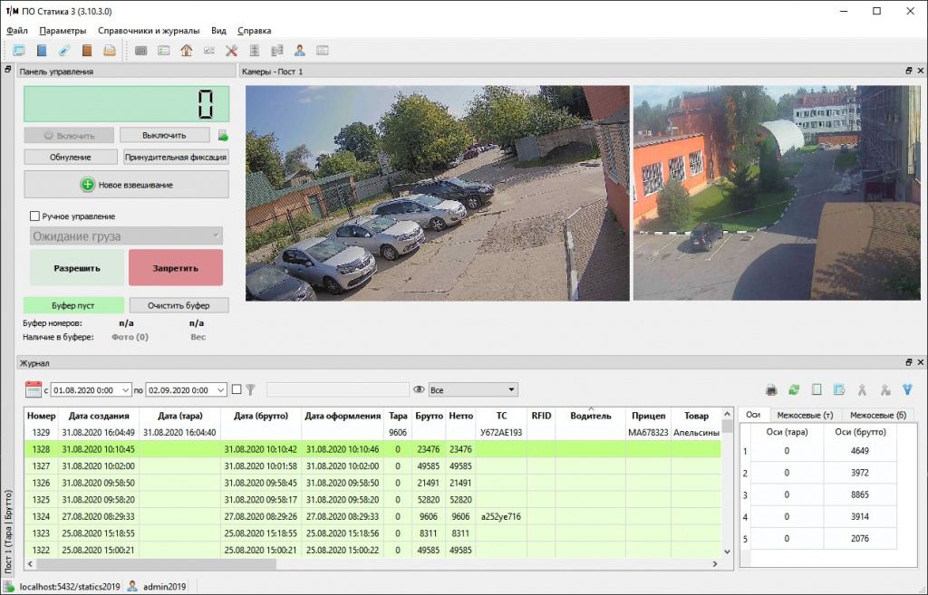
Task: Open the Справочники и журналы menu
Action: (149, 30)
